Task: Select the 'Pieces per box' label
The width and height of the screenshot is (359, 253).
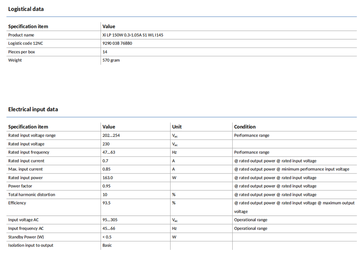Action: tap(22, 52)
